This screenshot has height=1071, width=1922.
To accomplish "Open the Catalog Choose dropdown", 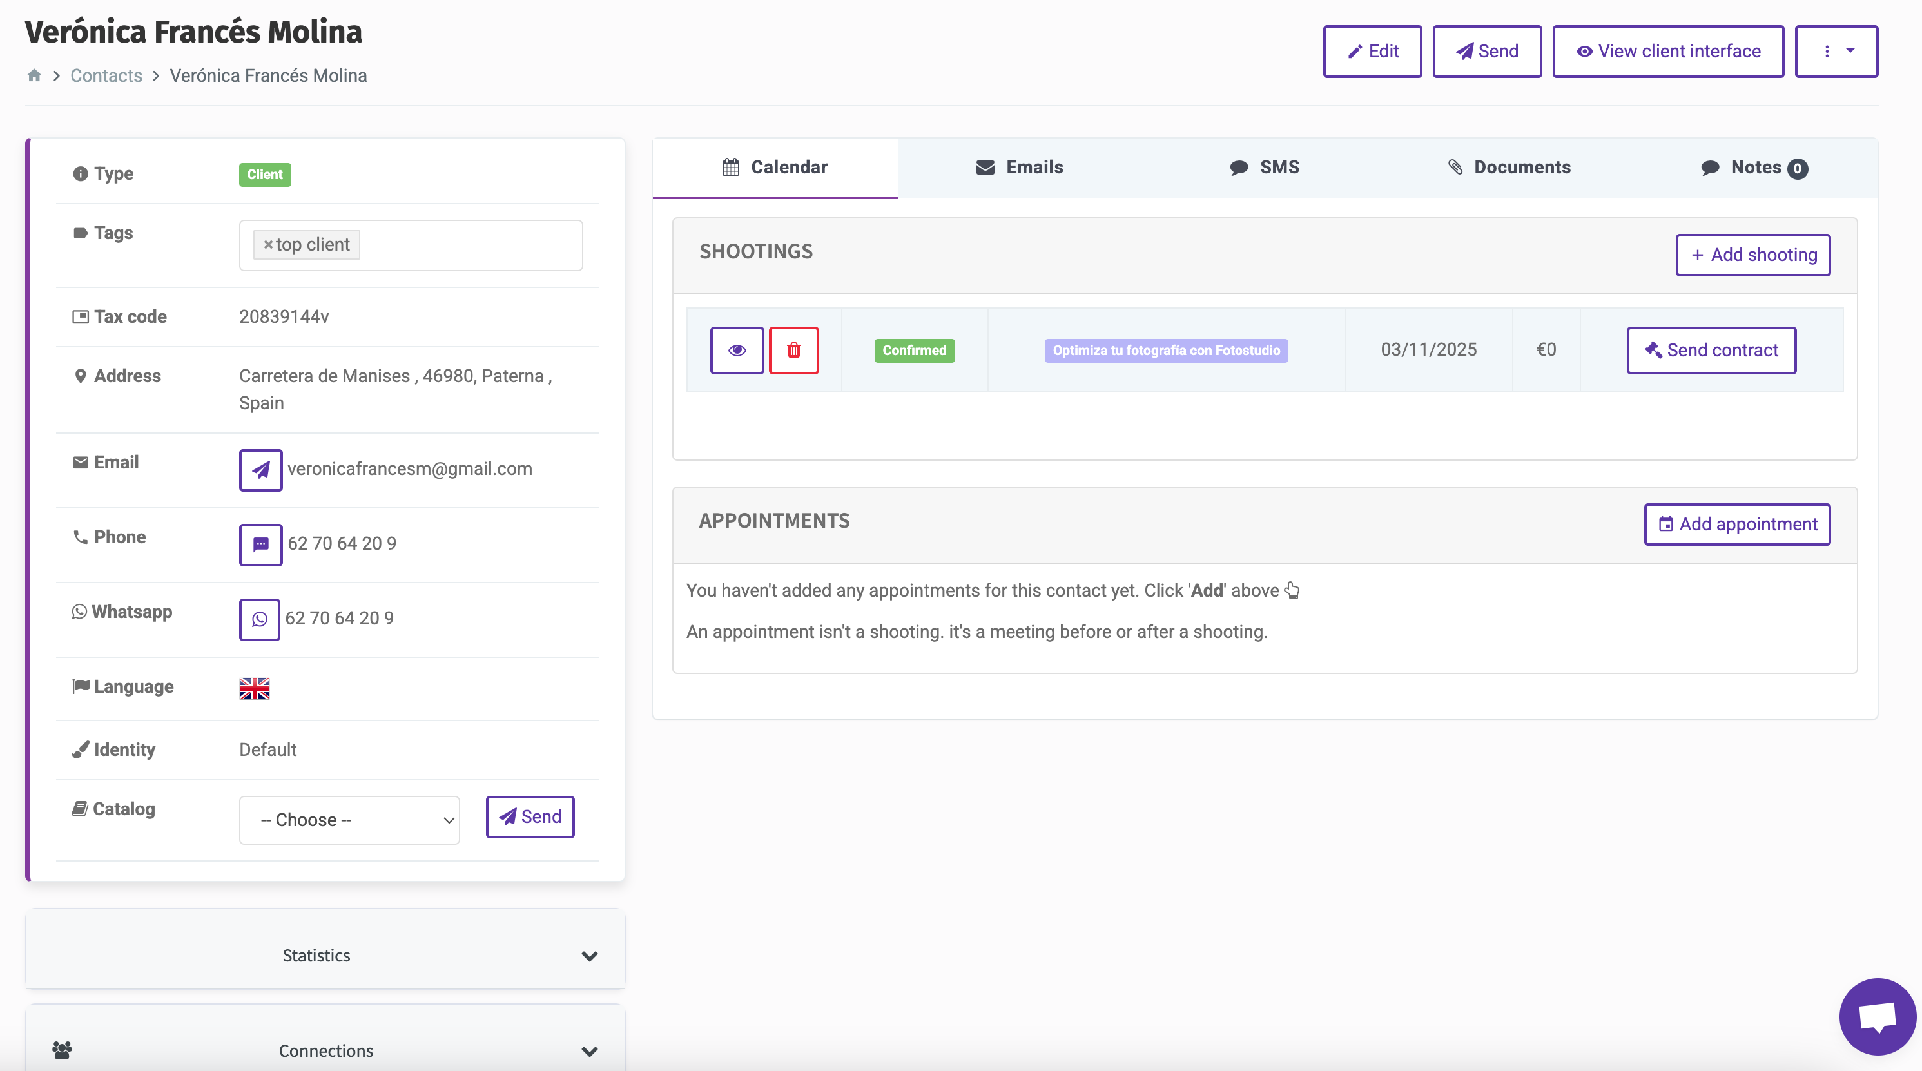I will [349, 820].
